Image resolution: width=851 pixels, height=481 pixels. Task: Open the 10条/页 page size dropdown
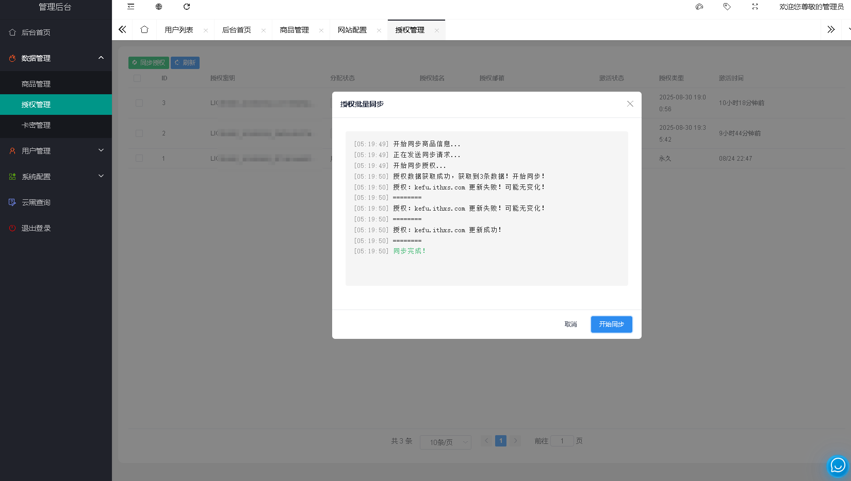pyautogui.click(x=445, y=442)
